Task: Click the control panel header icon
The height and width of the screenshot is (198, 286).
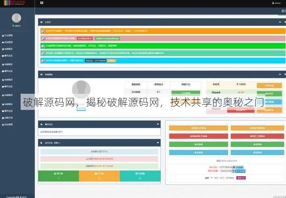Action: [x=41, y=74]
